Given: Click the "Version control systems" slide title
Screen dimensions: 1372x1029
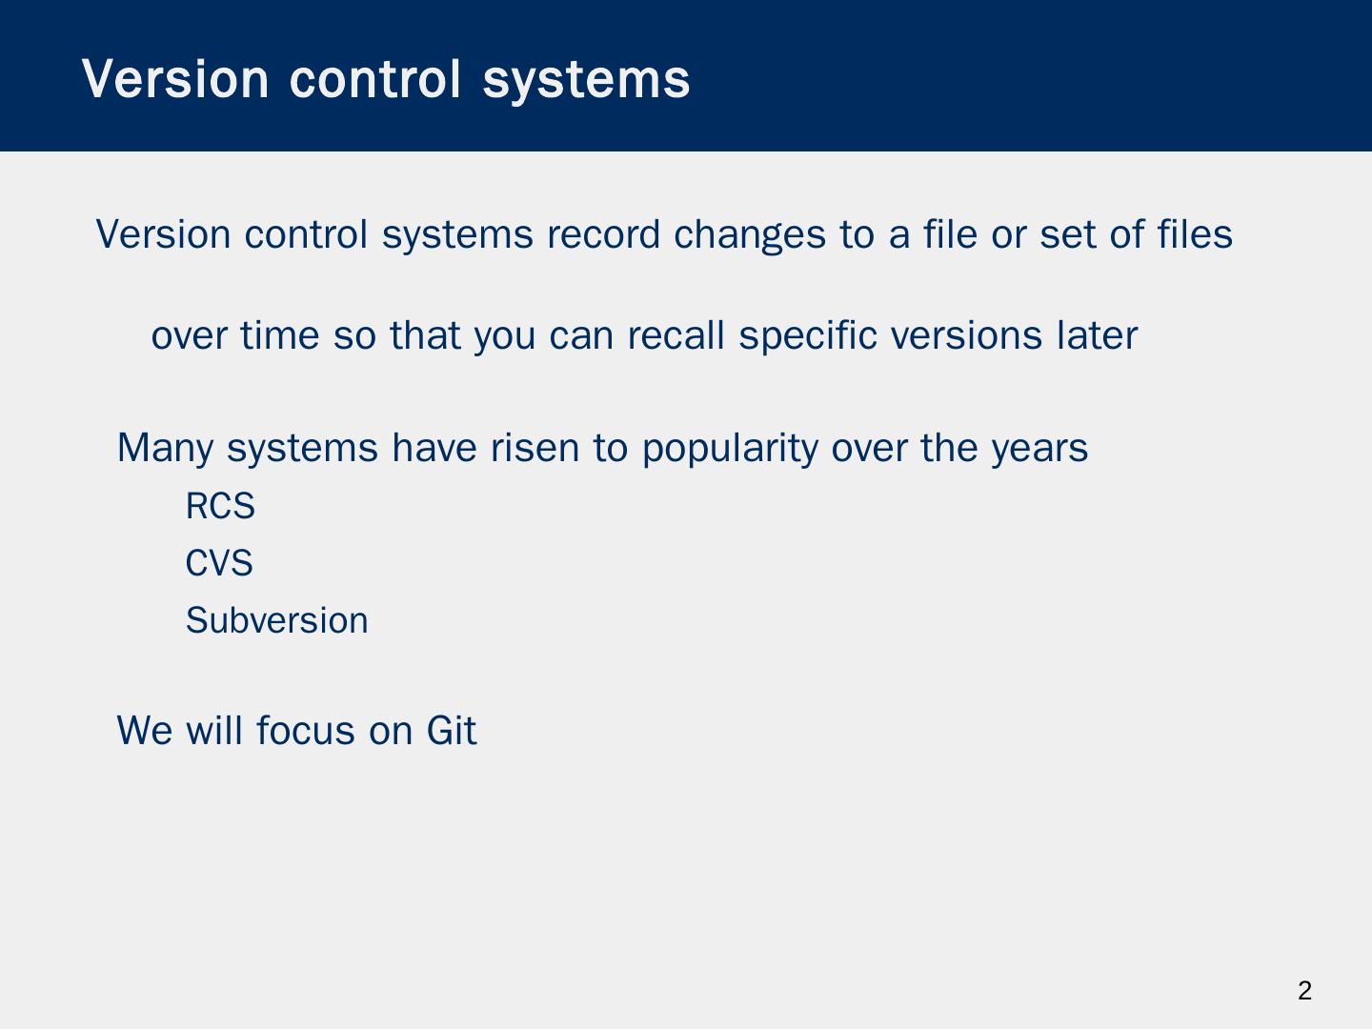Looking at the screenshot, I should (386, 79).
